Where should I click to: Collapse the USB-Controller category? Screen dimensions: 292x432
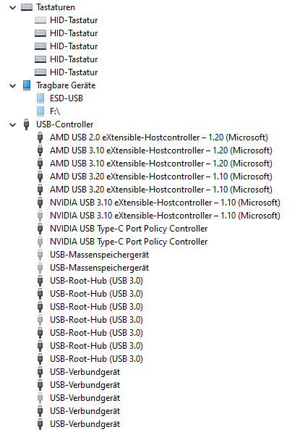pyautogui.click(x=13, y=124)
